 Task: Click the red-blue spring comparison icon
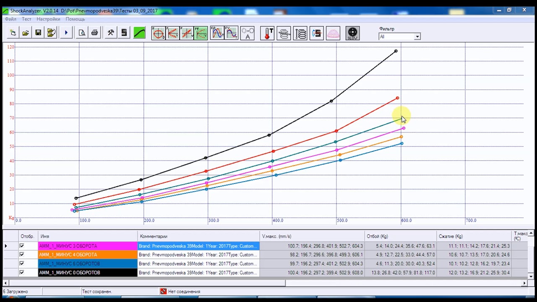point(317,33)
